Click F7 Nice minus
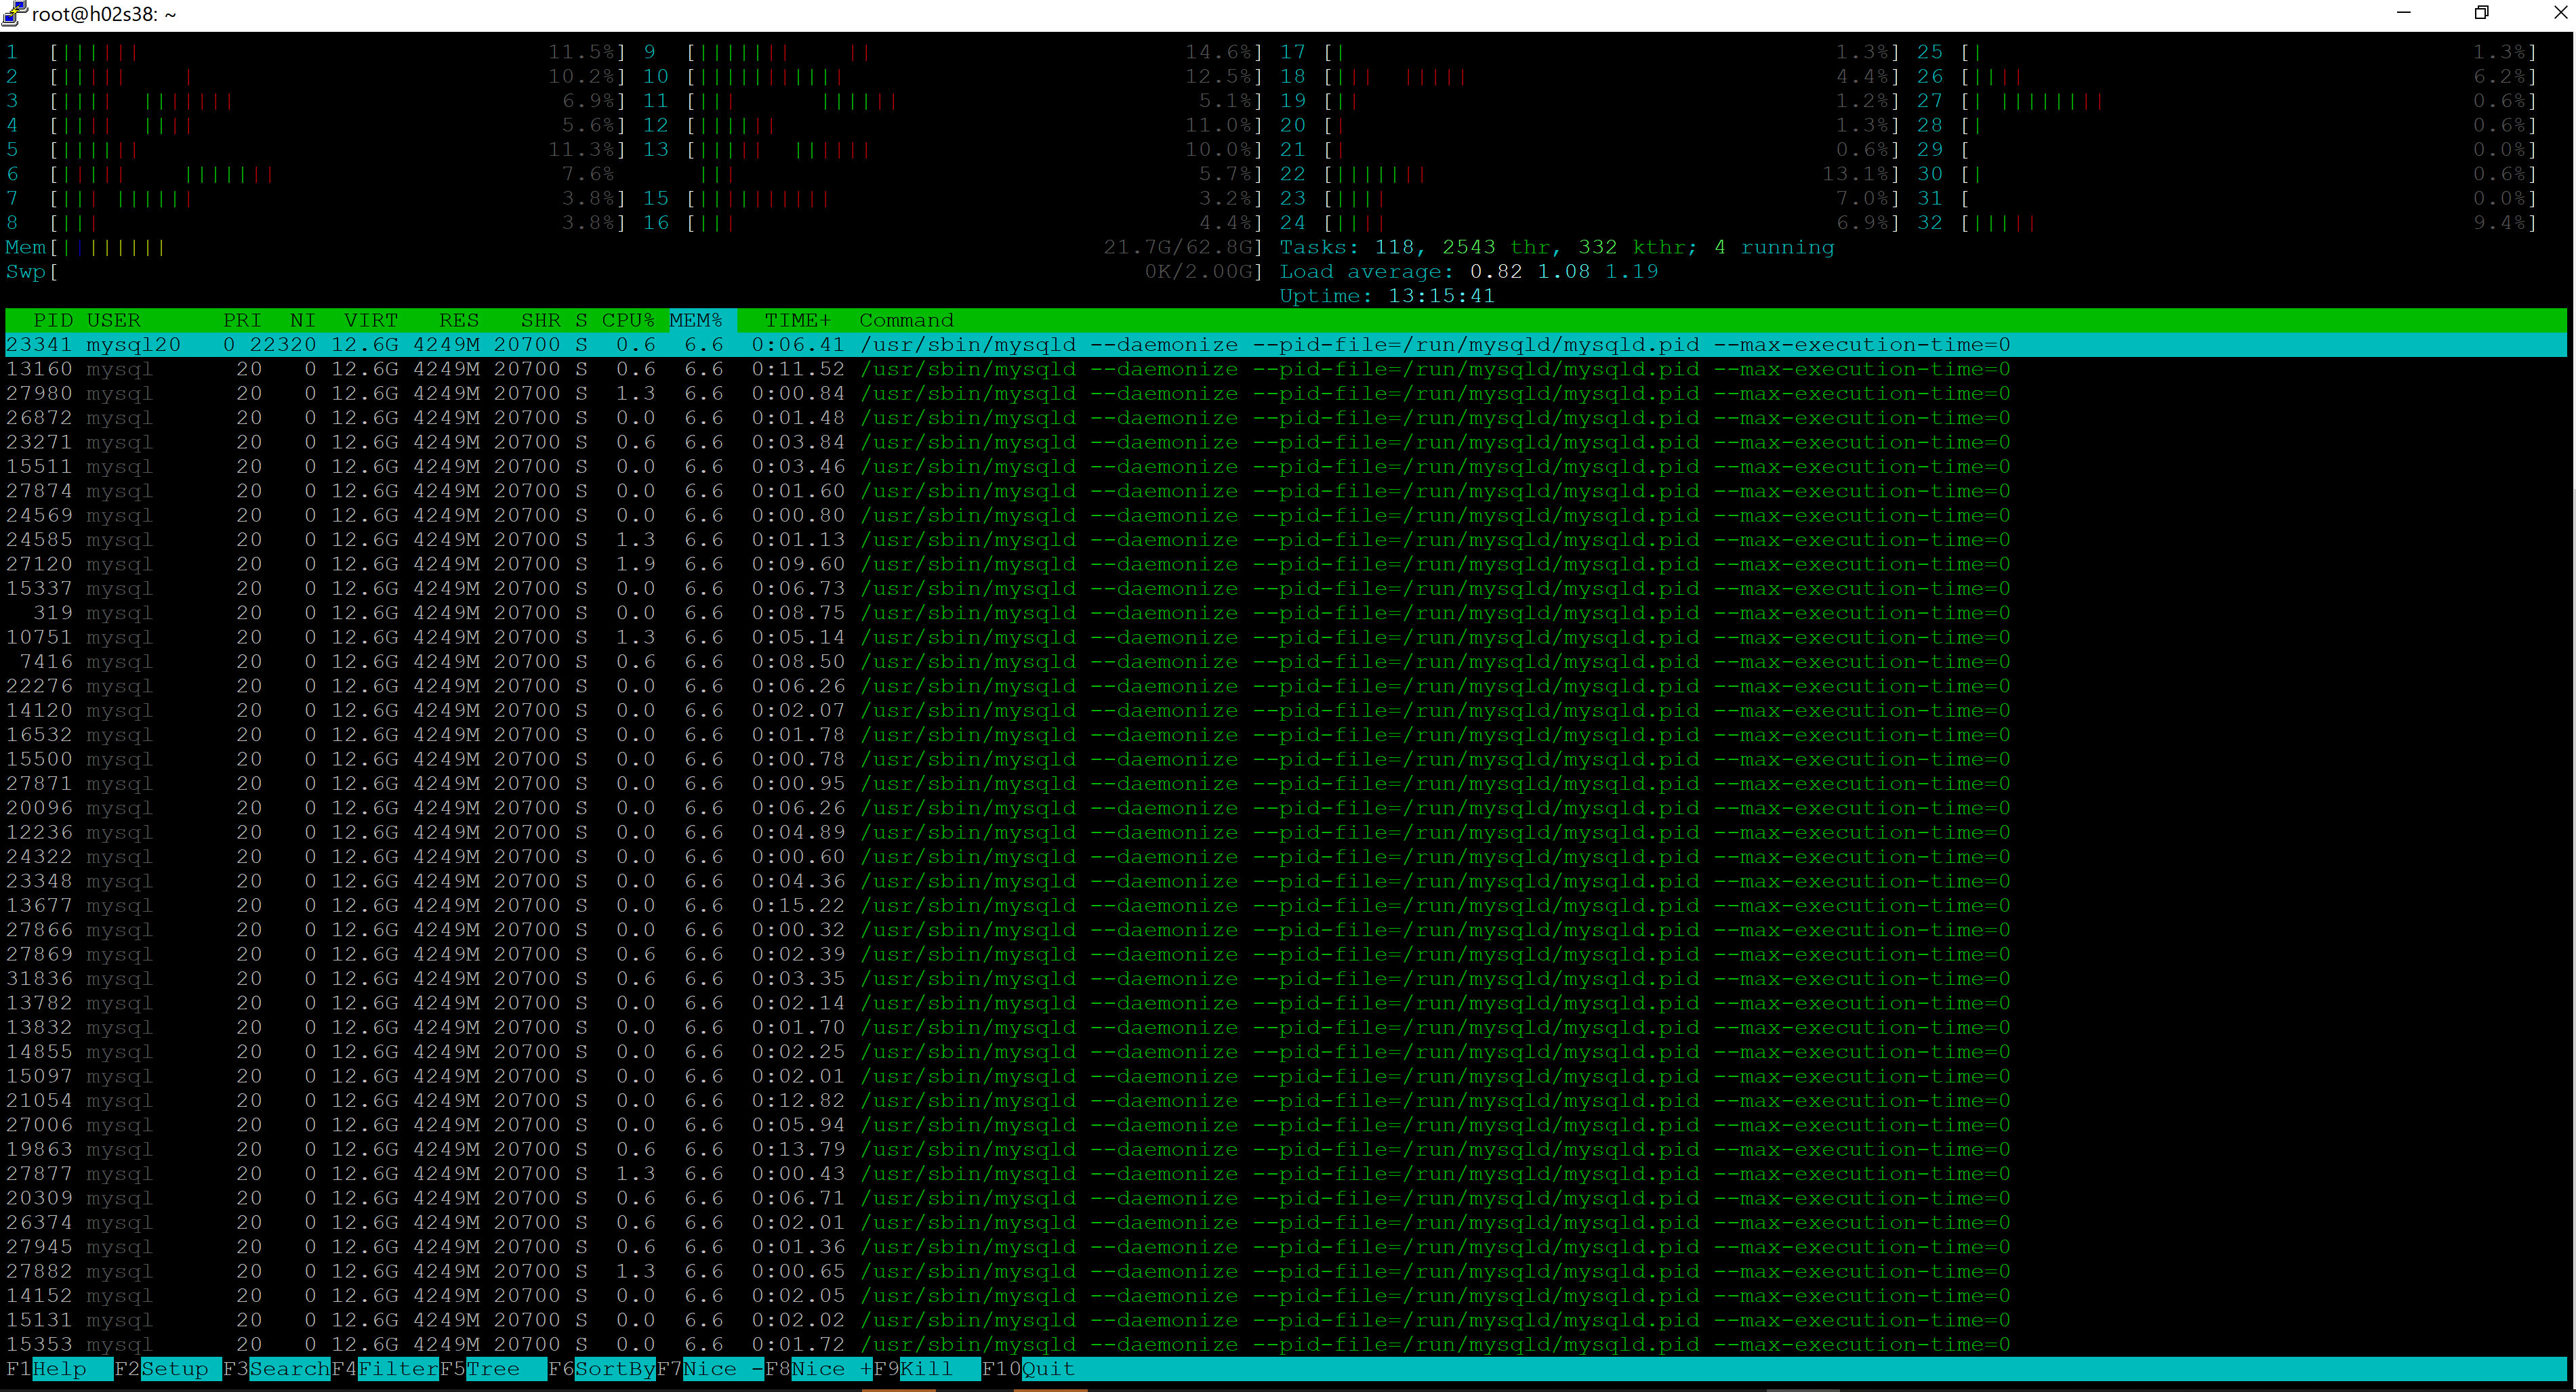This screenshot has height=1392, width=2576. (x=710, y=1369)
